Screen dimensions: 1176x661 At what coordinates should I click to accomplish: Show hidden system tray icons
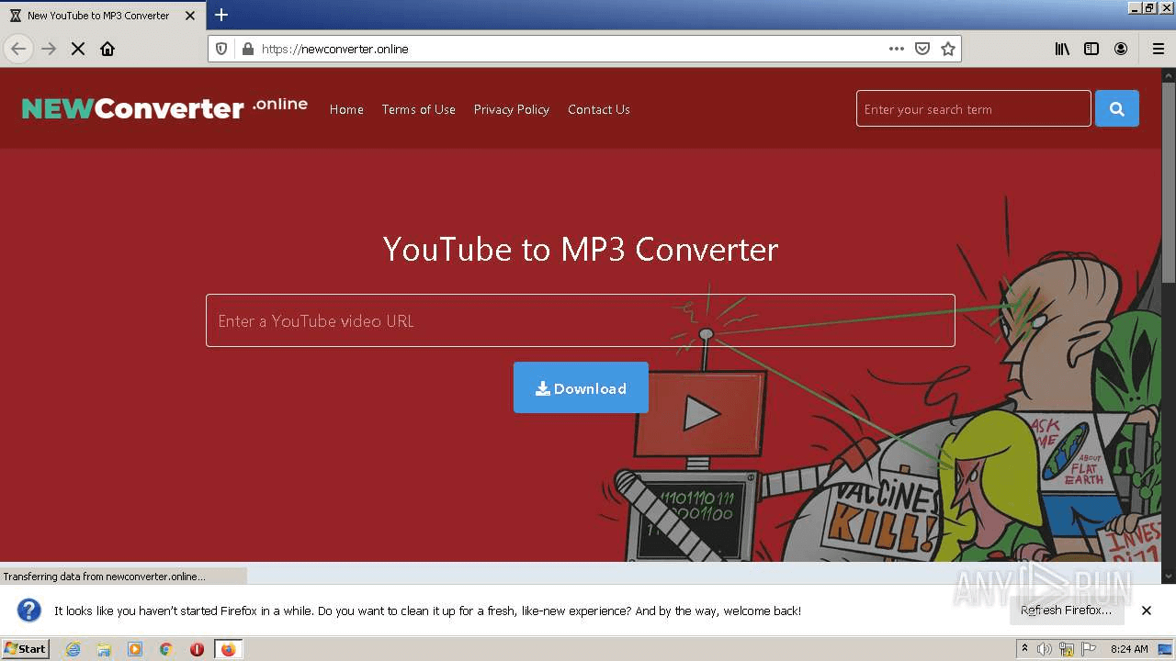1024,649
